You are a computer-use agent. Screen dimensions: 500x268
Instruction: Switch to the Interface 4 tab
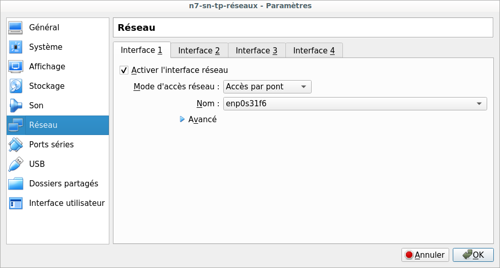click(314, 50)
